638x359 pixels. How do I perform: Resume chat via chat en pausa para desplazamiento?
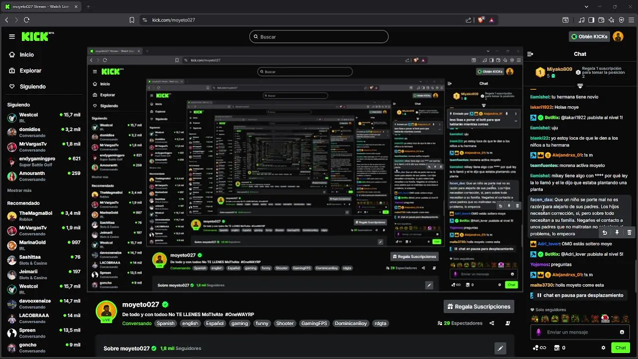(580, 295)
